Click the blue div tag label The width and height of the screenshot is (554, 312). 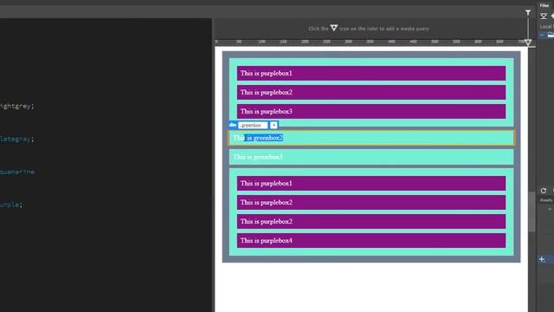coord(233,125)
